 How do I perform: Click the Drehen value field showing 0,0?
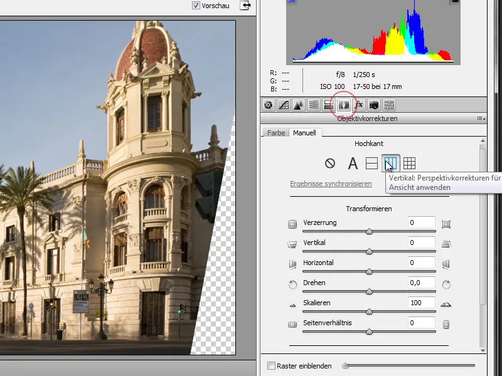coord(421,283)
